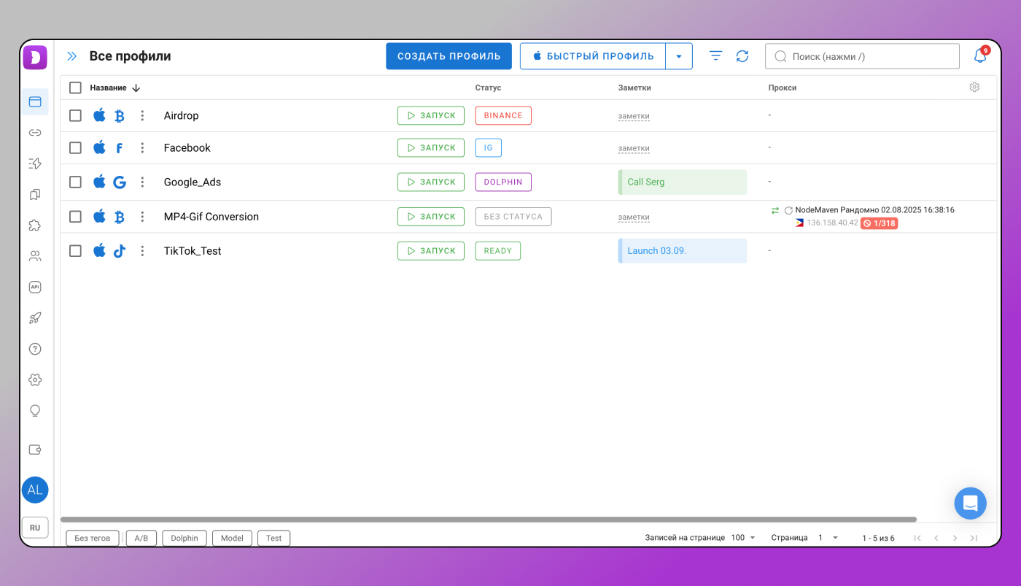Open the Users team icon in sidebar
Screen dimensions: 1021x586
pyautogui.click(x=35, y=256)
